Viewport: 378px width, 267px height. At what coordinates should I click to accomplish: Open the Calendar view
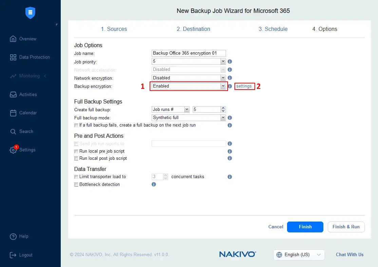[x=23, y=113]
